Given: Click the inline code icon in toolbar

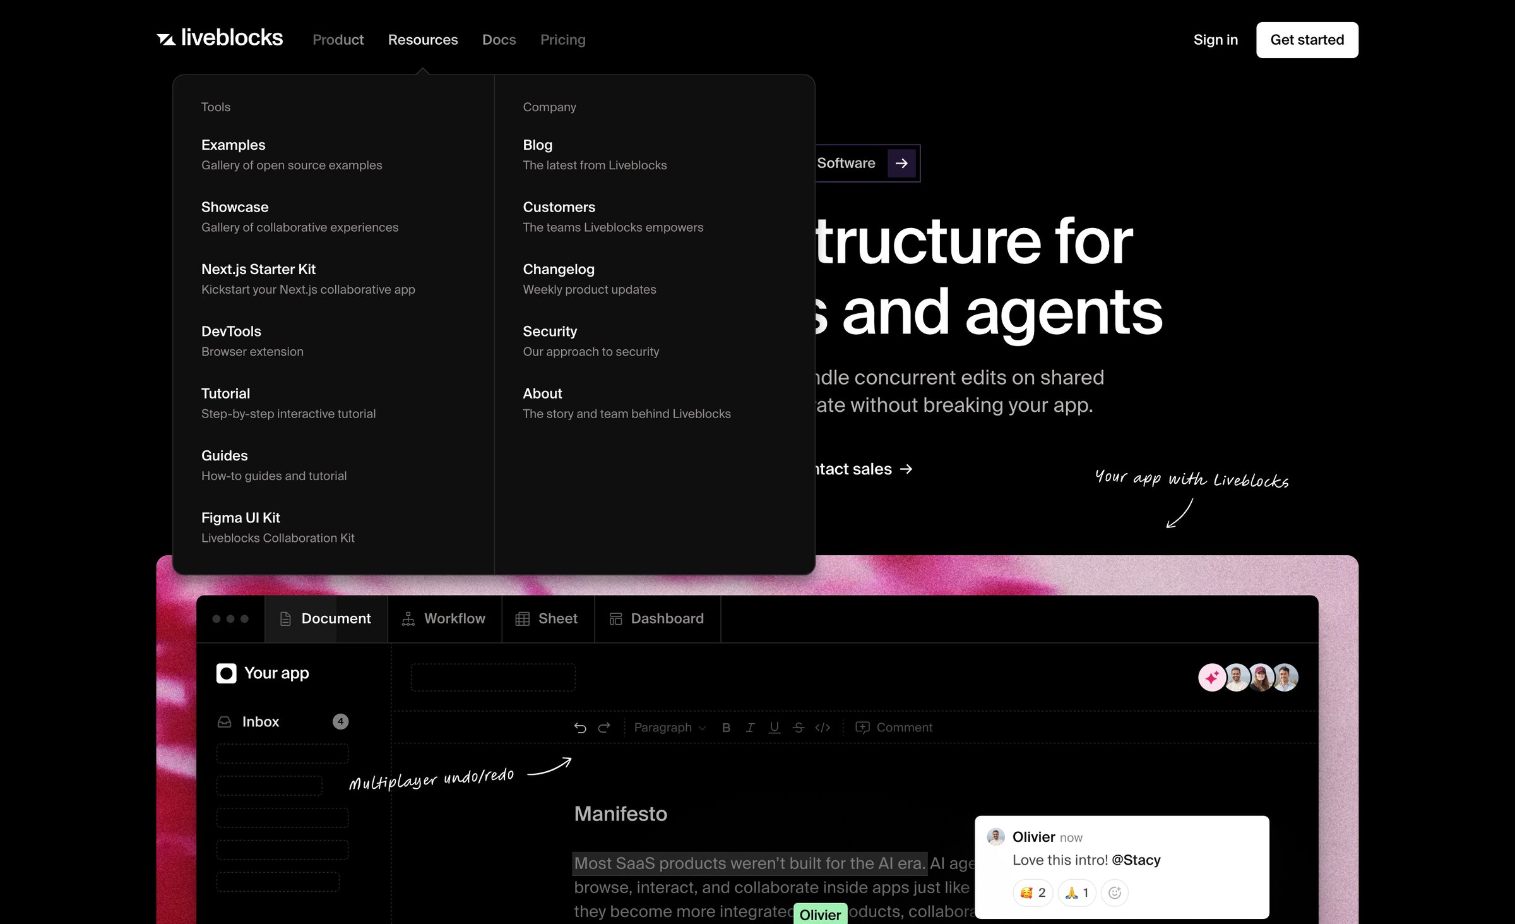Looking at the screenshot, I should pos(823,728).
